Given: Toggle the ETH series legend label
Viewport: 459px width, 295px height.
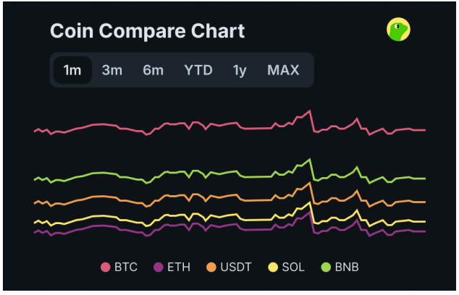Looking at the screenshot, I should coord(179,268).
